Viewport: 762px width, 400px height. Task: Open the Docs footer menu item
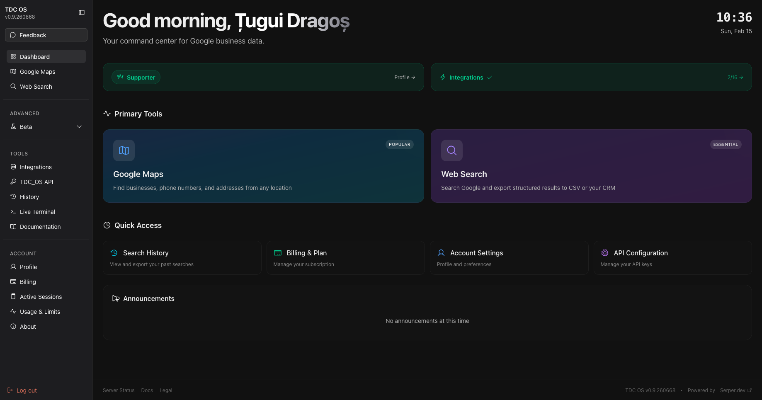(x=147, y=390)
